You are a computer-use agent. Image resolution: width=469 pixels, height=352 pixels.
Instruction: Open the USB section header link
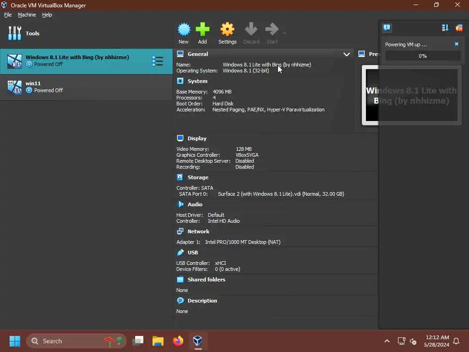[193, 253]
